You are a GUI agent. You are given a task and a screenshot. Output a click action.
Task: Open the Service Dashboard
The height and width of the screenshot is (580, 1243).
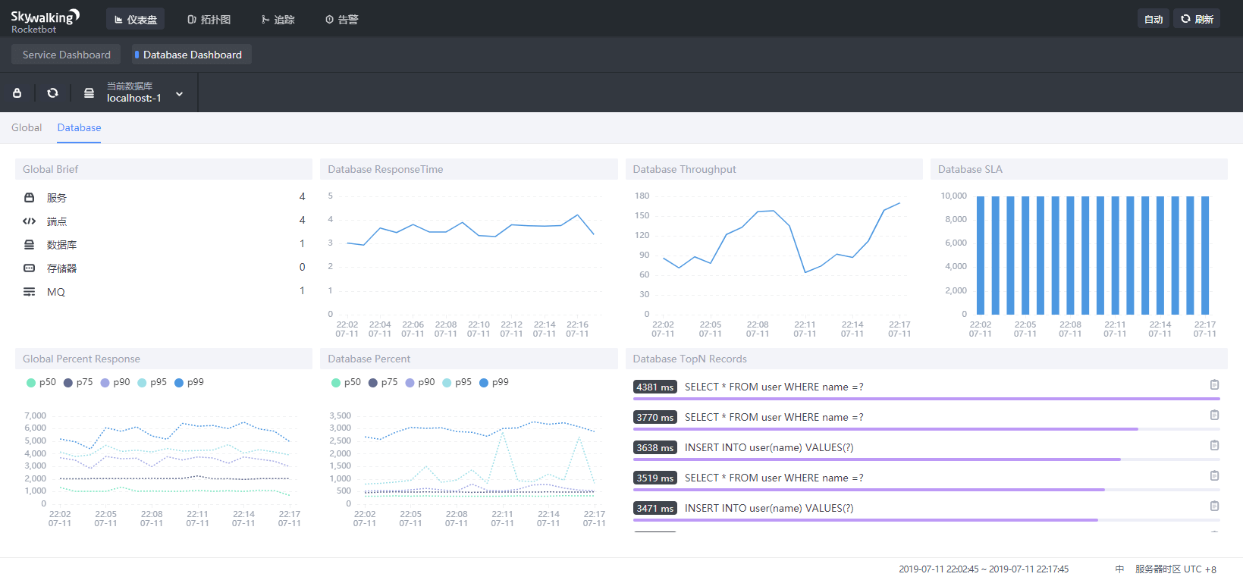point(66,55)
